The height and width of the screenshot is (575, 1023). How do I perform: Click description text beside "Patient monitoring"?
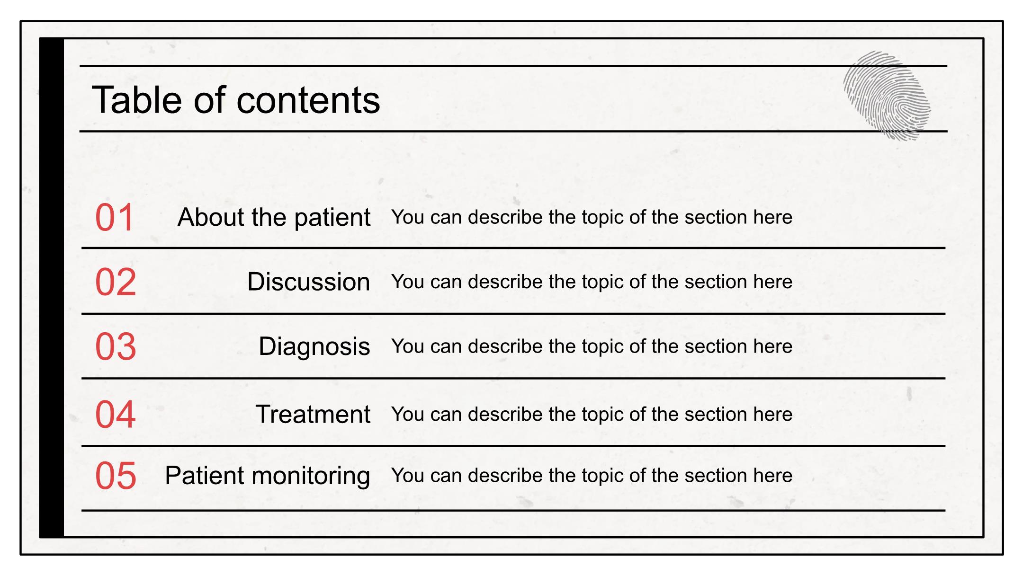(592, 476)
